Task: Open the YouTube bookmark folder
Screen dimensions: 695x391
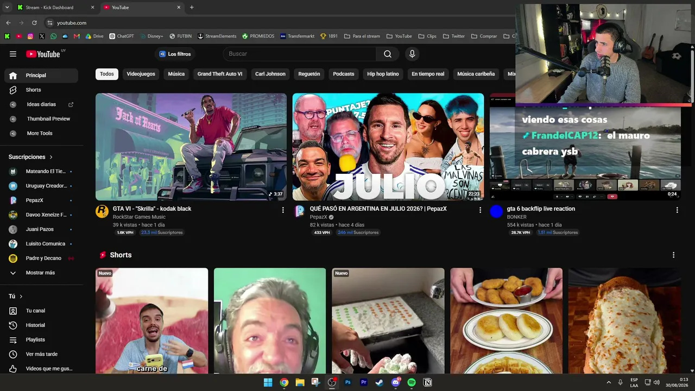Action: coord(399,36)
